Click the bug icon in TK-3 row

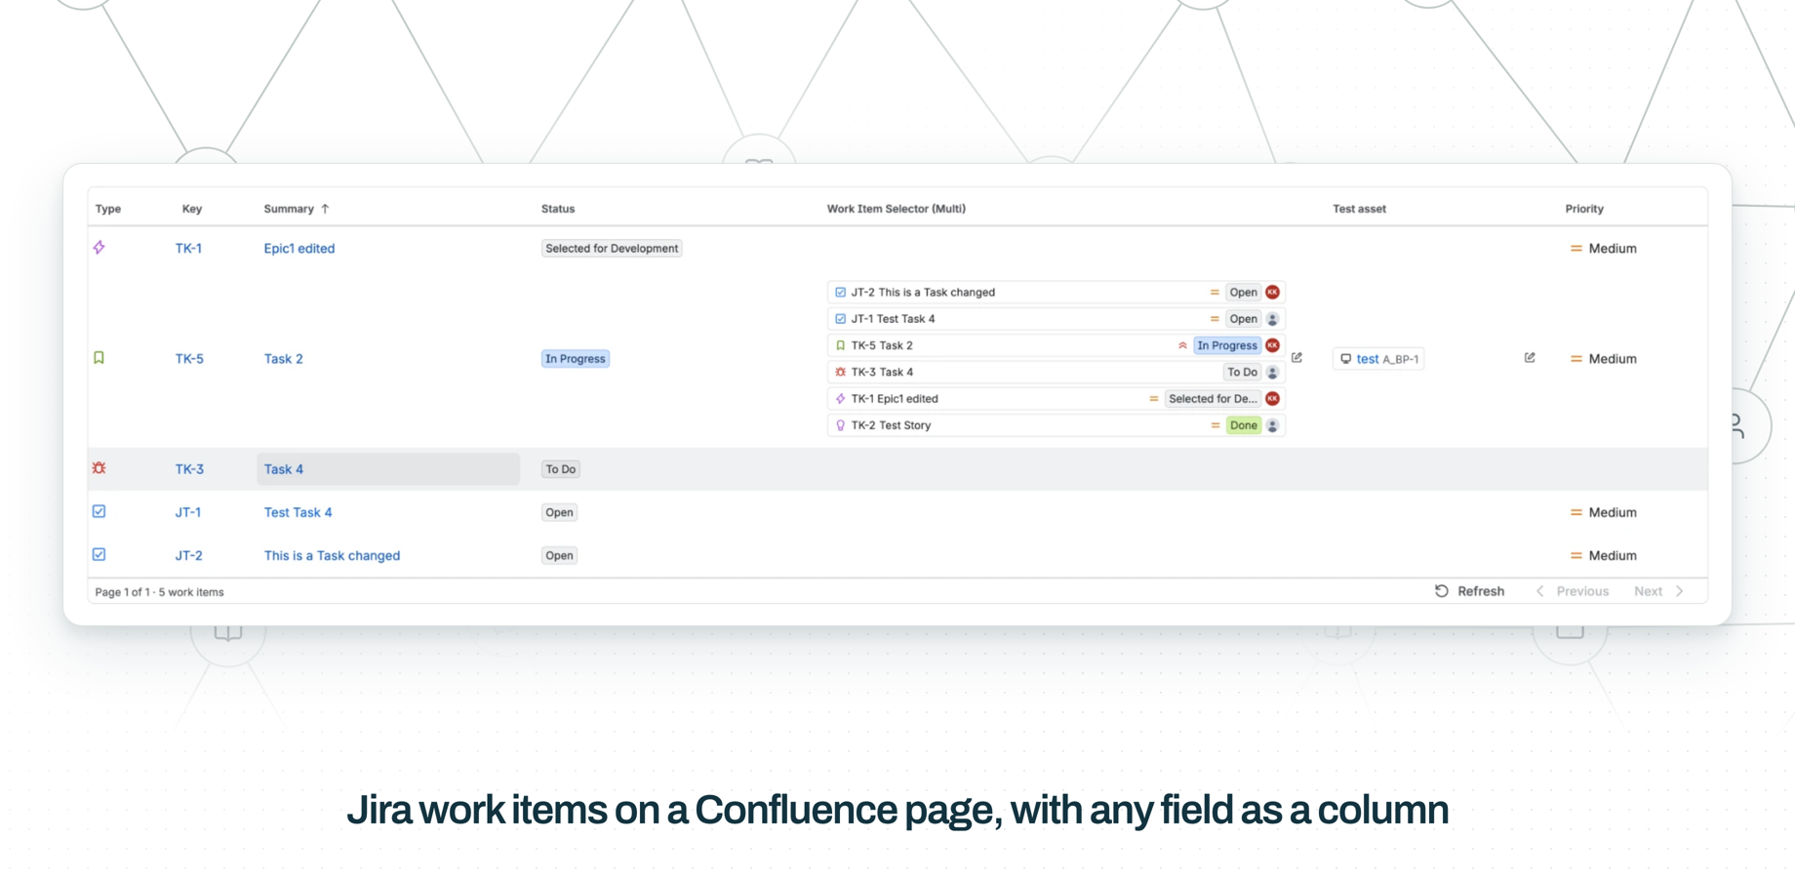100,468
